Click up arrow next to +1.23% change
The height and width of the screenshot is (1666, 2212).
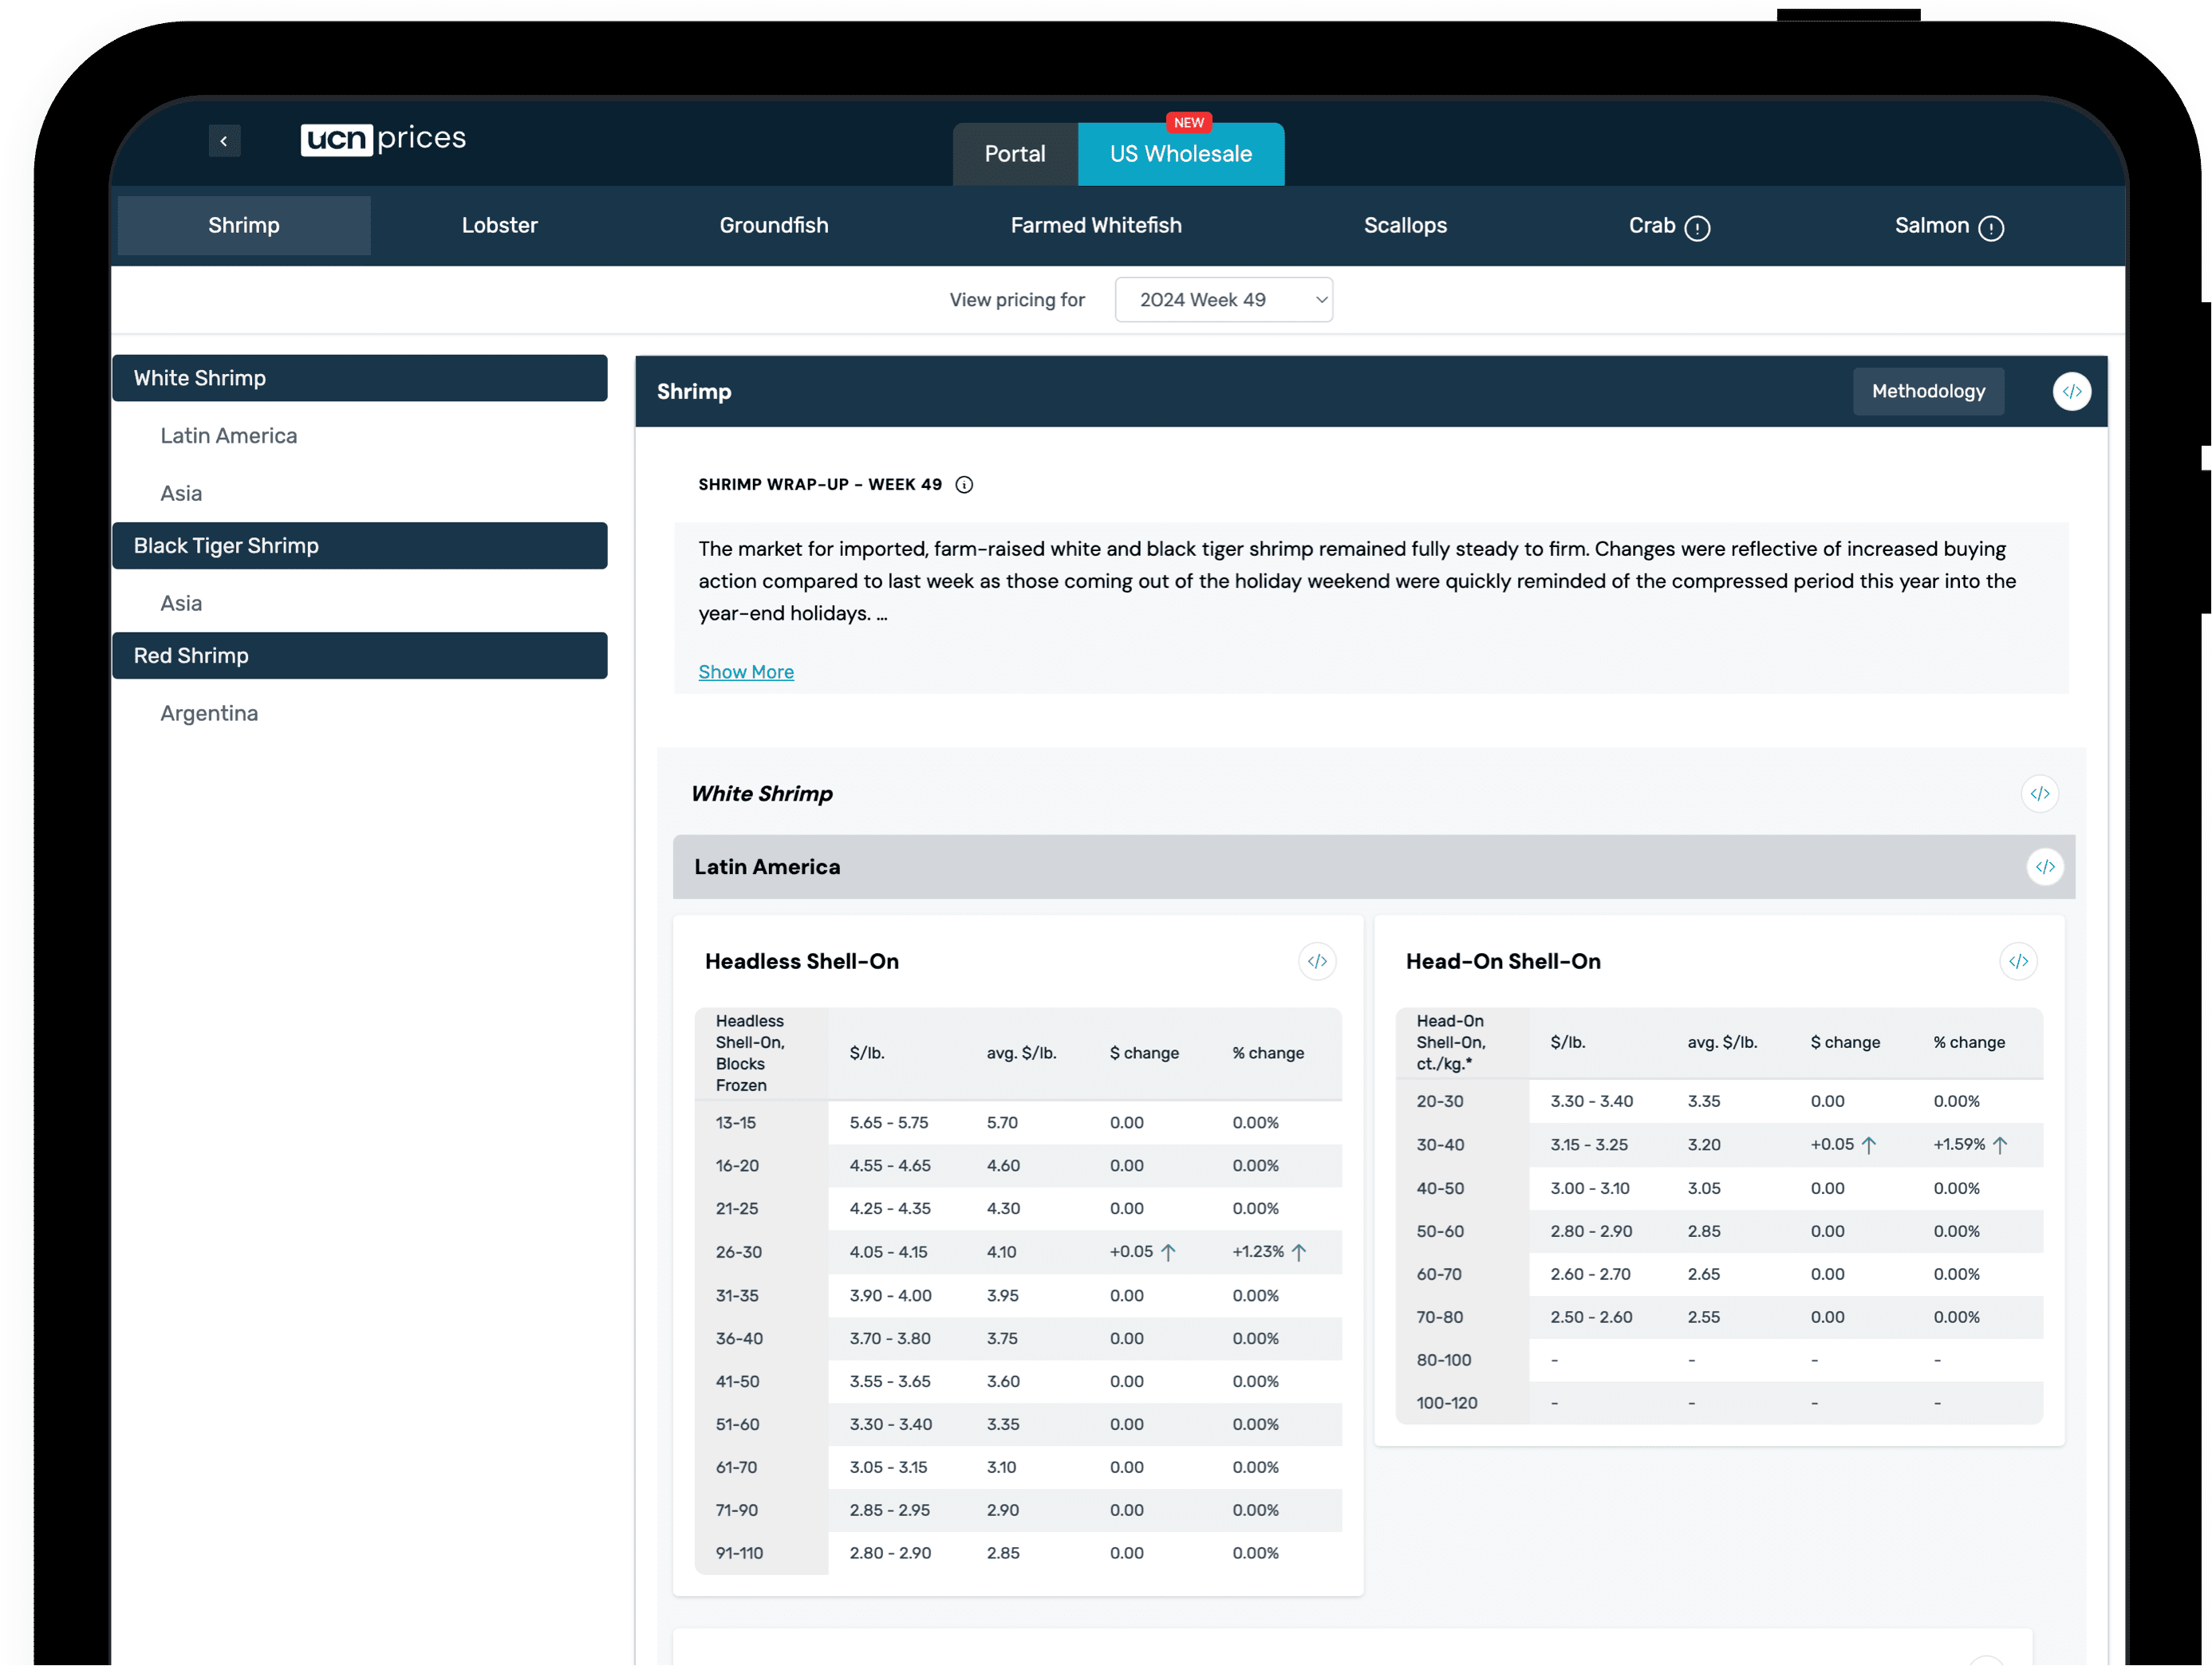click(1299, 1252)
